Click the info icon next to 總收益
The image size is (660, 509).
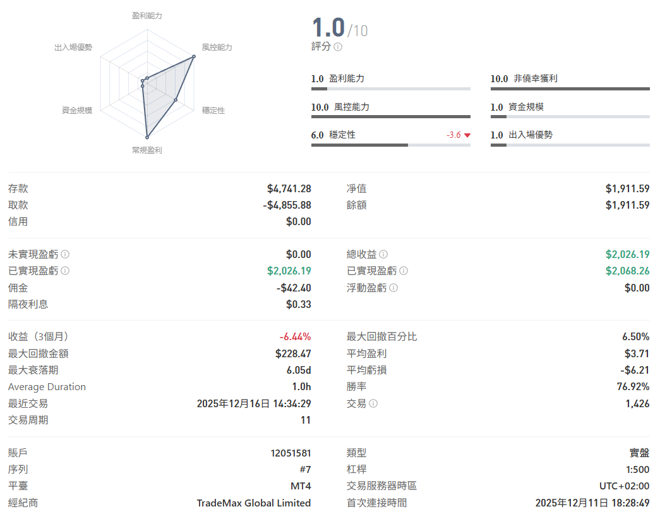(x=383, y=254)
